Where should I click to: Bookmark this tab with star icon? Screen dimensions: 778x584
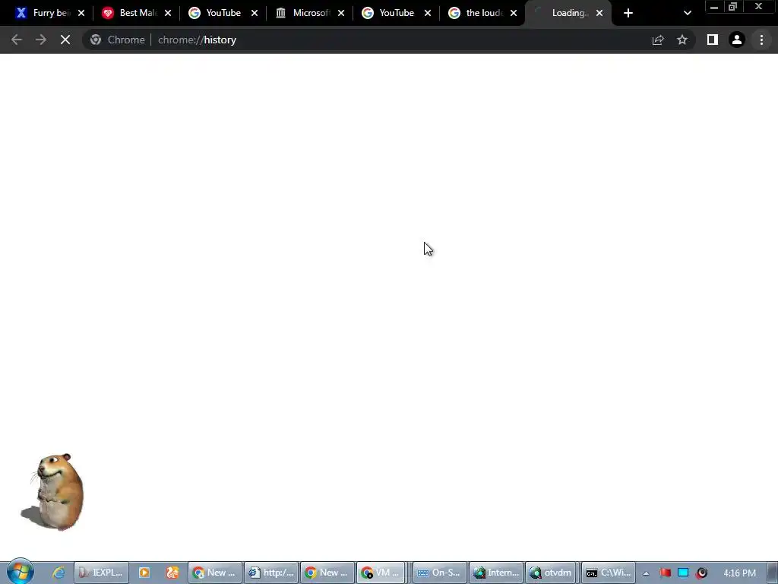tap(682, 40)
